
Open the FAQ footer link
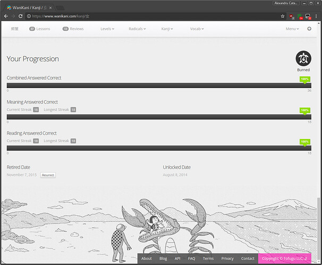coord(192,259)
